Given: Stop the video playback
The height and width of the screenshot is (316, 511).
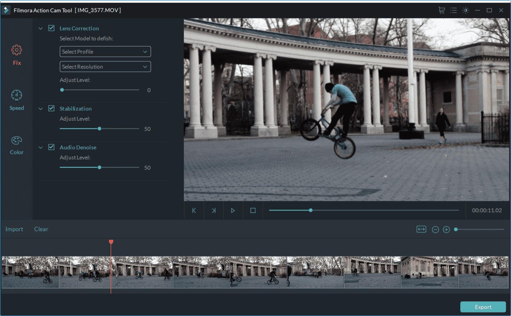Looking at the screenshot, I should [253, 211].
